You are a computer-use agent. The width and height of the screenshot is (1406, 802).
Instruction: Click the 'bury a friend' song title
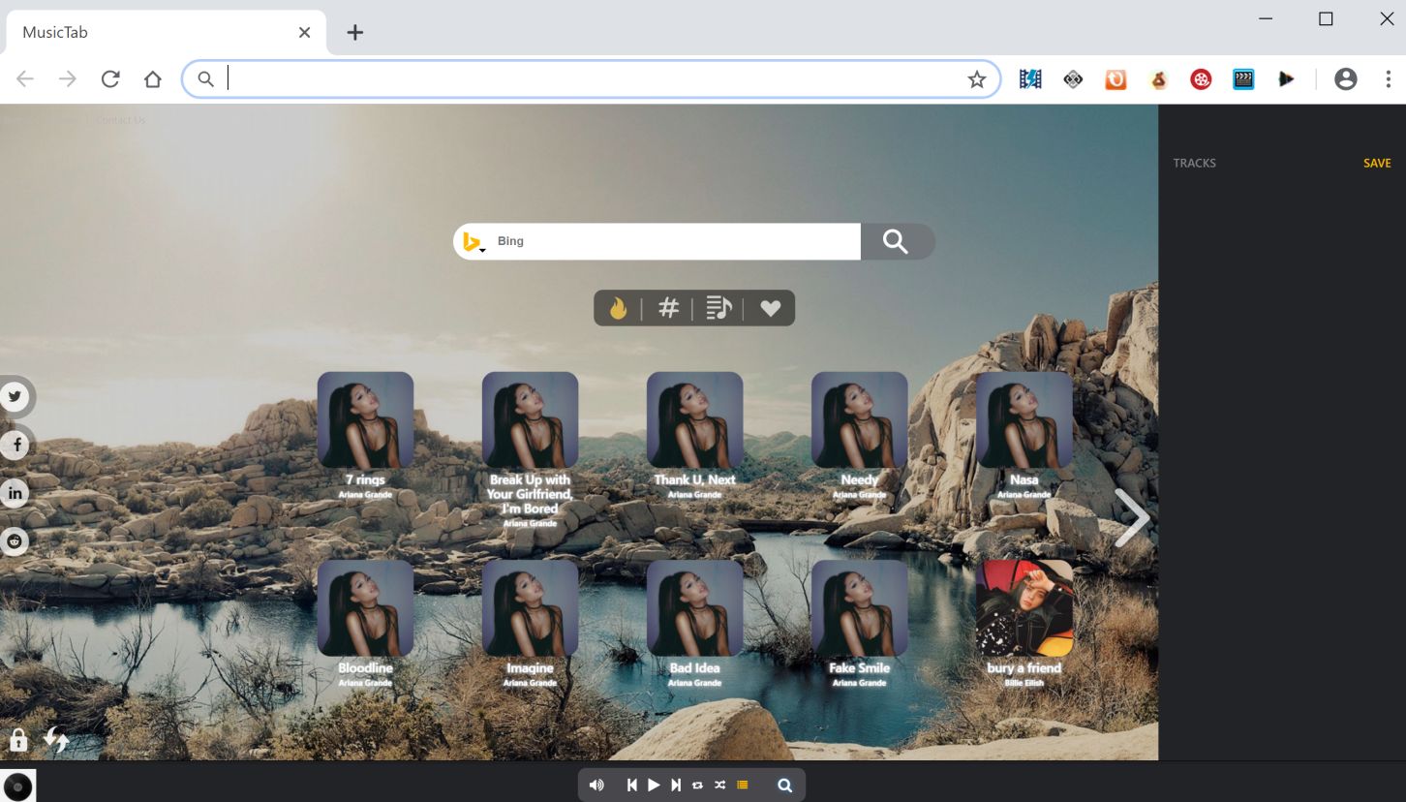[1024, 667]
